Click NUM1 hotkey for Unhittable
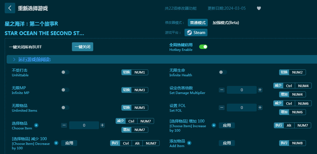The width and height of the screenshot is (317, 154). click(x=135, y=72)
